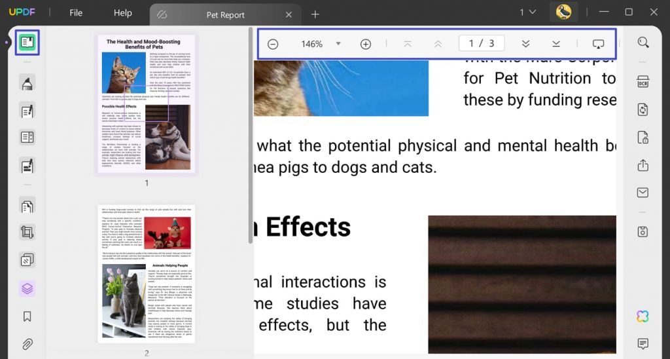Select the Crop Pages tool

tap(27, 233)
